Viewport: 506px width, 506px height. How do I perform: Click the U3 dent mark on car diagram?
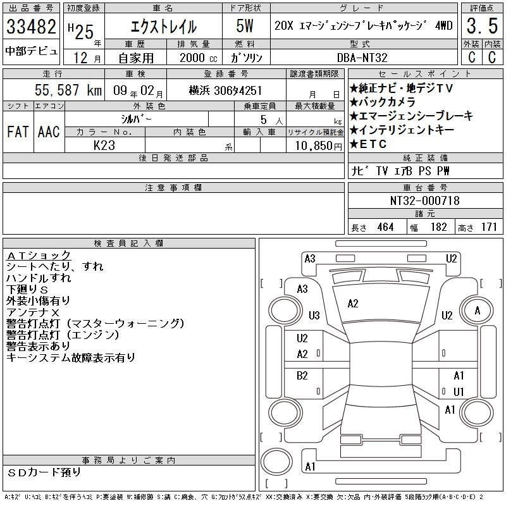(314, 315)
